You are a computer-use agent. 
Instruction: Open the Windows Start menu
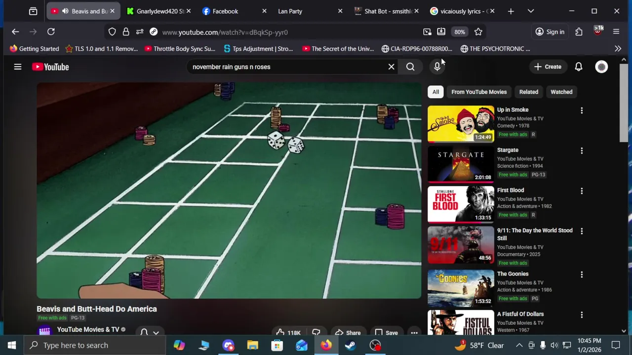(12, 345)
